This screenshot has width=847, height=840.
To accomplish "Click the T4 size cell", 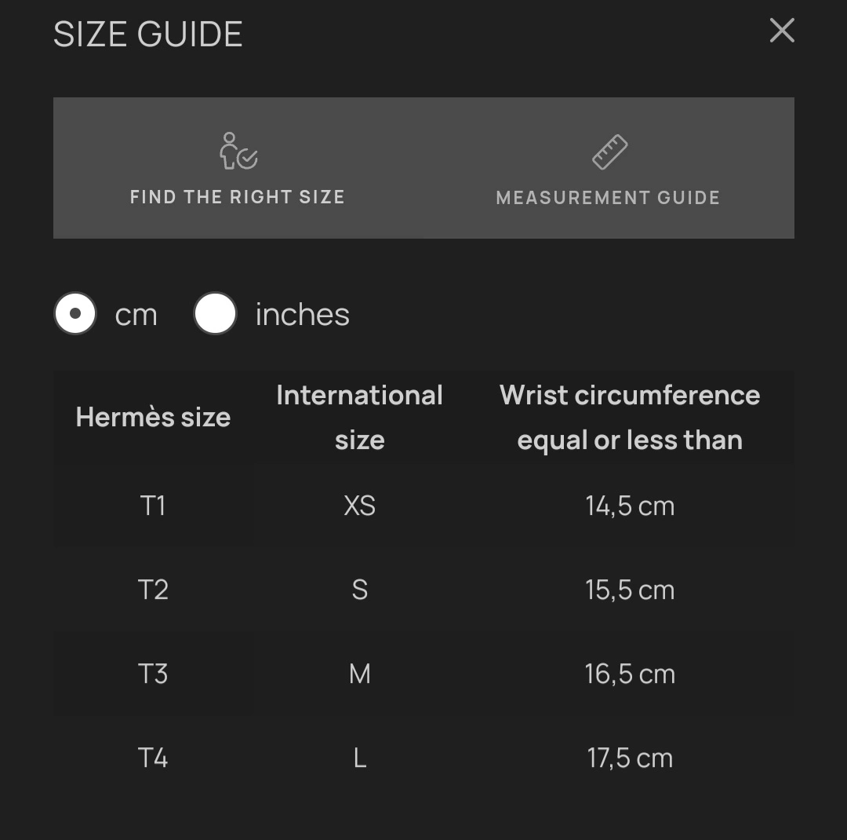I will pyautogui.click(x=153, y=758).
